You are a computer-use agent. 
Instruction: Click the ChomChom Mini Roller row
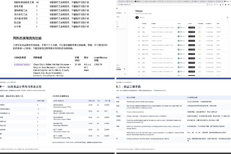point(83,125)
